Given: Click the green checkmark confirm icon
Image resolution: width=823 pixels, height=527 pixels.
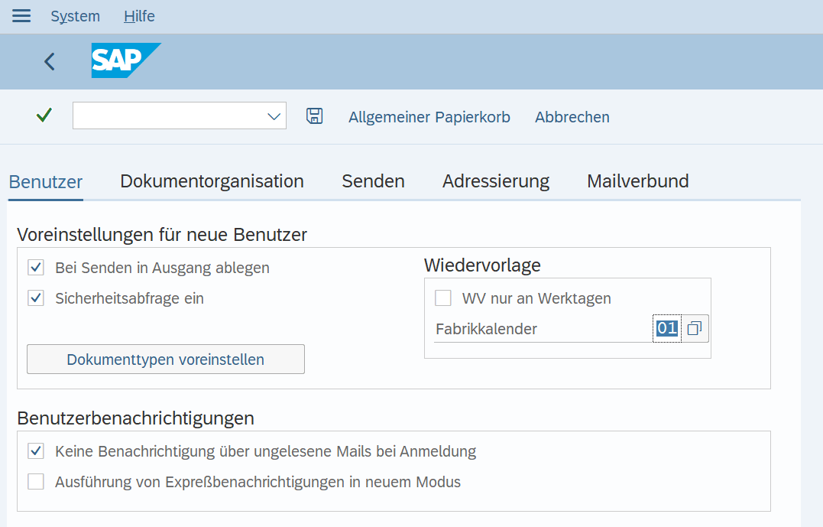Looking at the screenshot, I should (x=44, y=115).
